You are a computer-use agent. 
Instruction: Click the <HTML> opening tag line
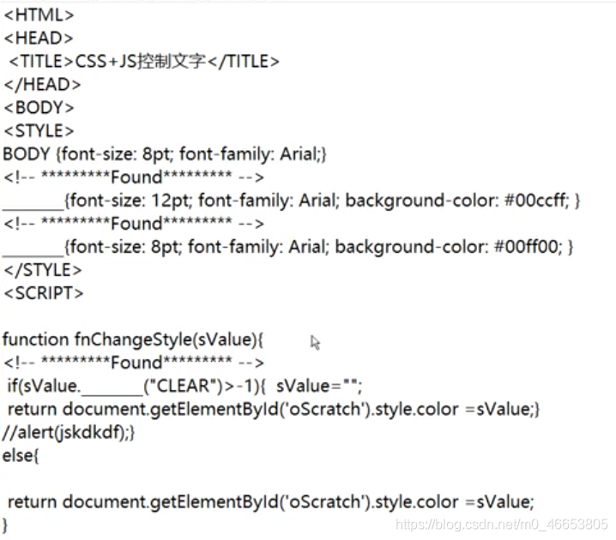[39, 15]
